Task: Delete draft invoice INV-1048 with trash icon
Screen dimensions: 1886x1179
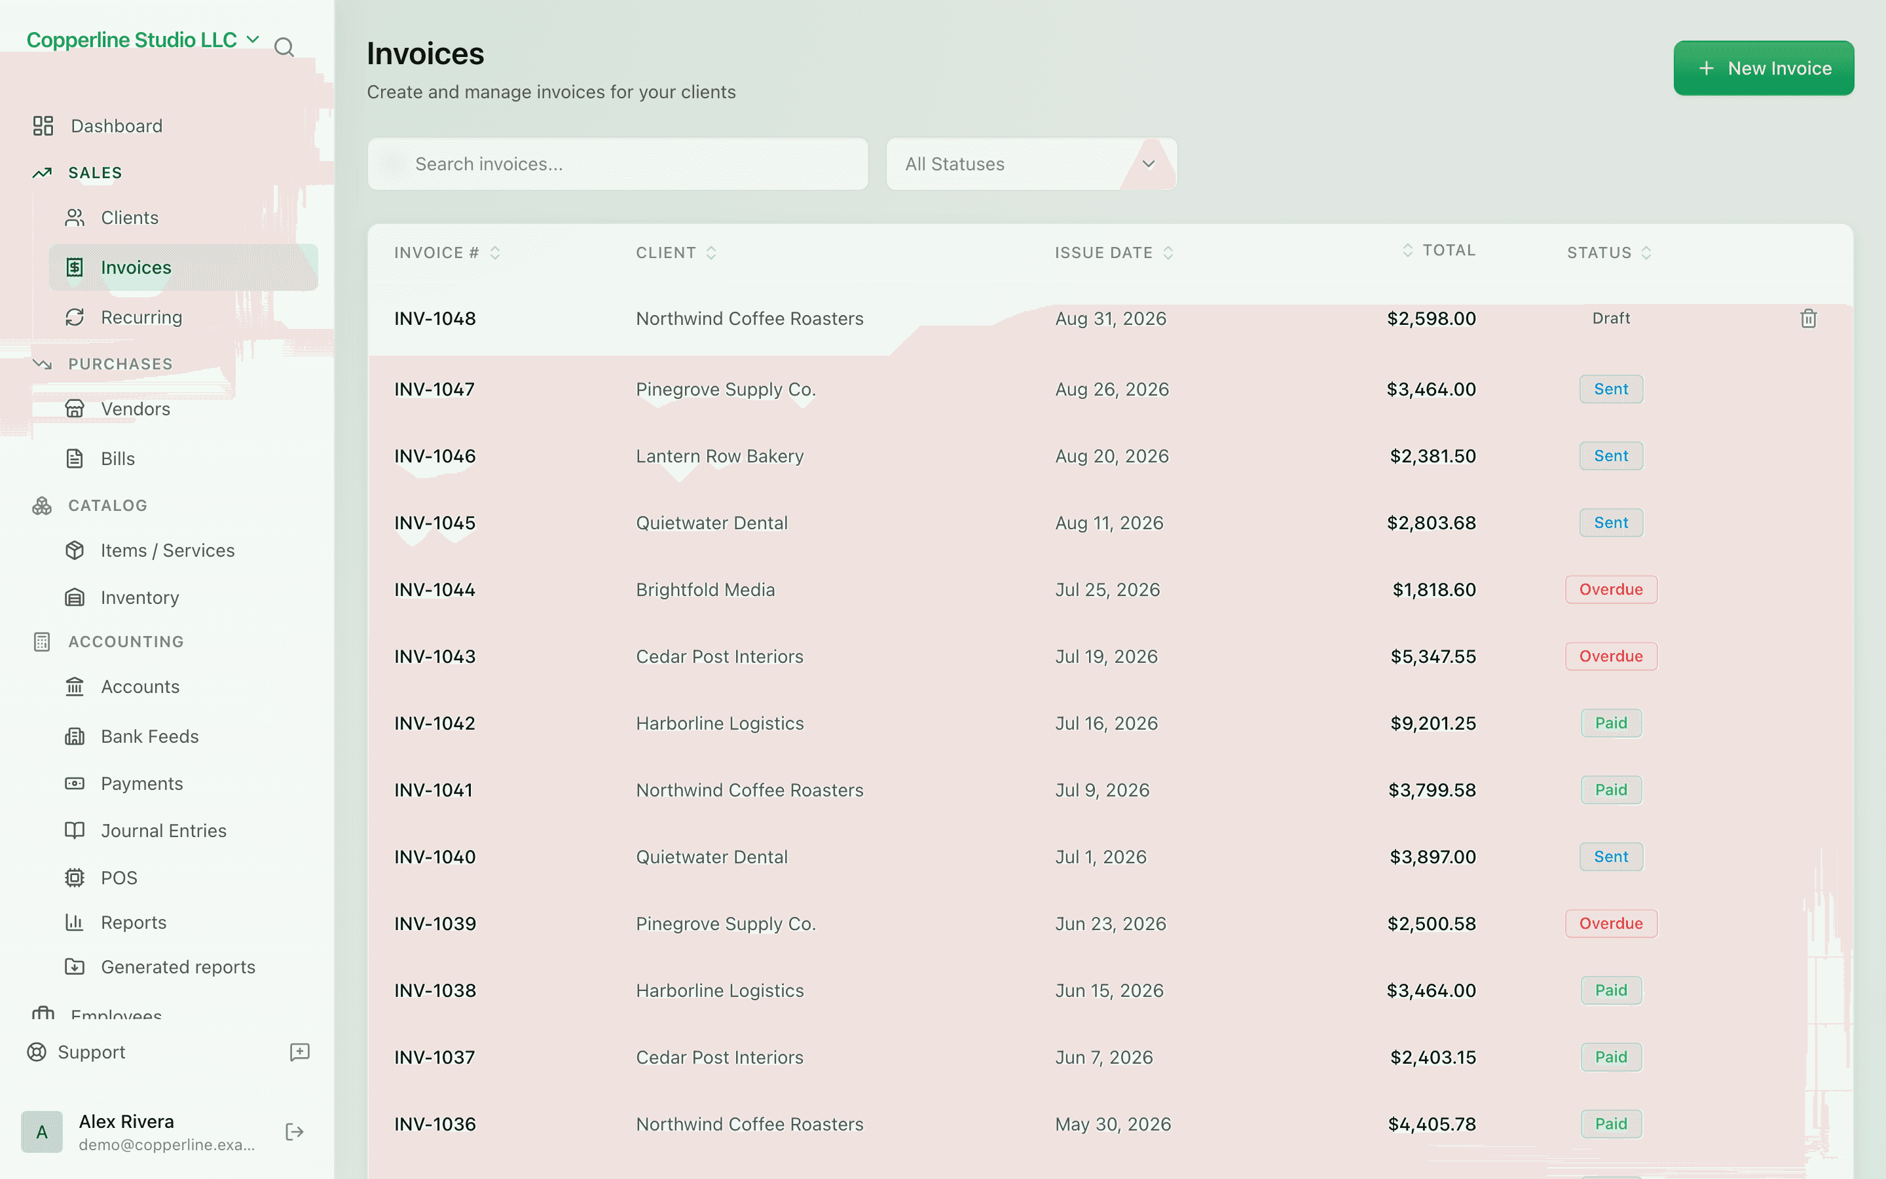Action: [1809, 318]
